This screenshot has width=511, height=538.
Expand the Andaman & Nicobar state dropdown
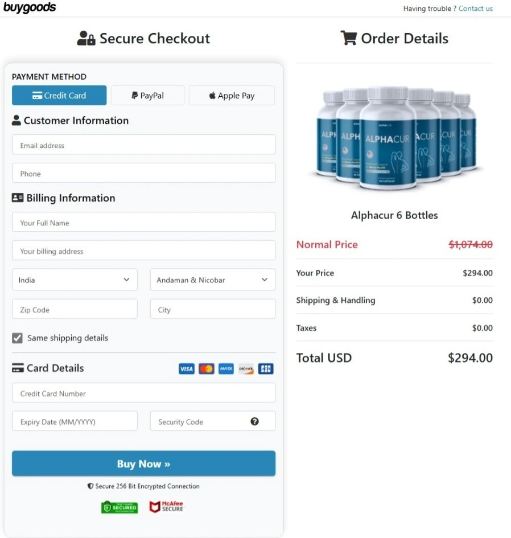coord(212,280)
